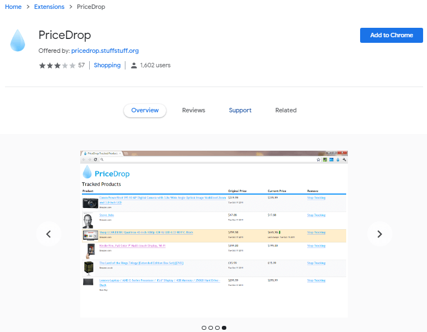Go to Home in the breadcrumb

click(13, 7)
